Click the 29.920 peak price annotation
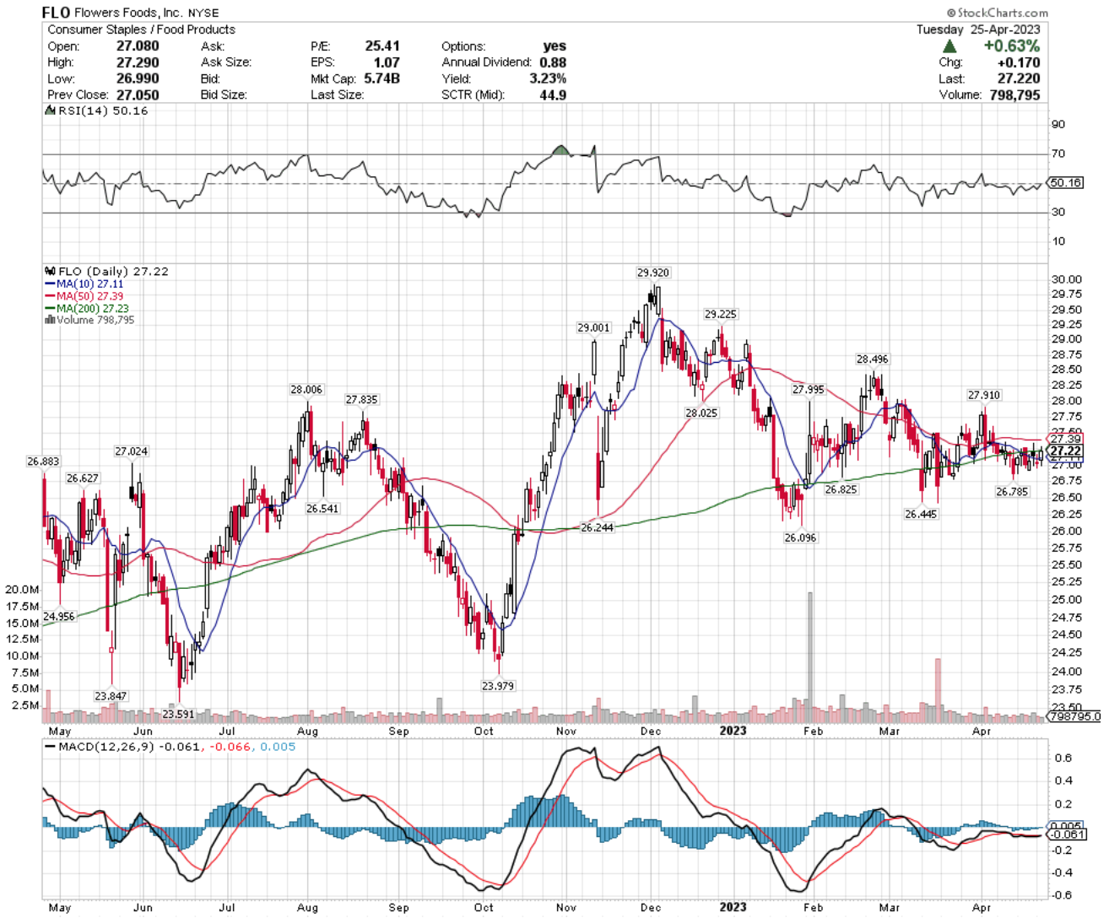 (x=653, y=273)
